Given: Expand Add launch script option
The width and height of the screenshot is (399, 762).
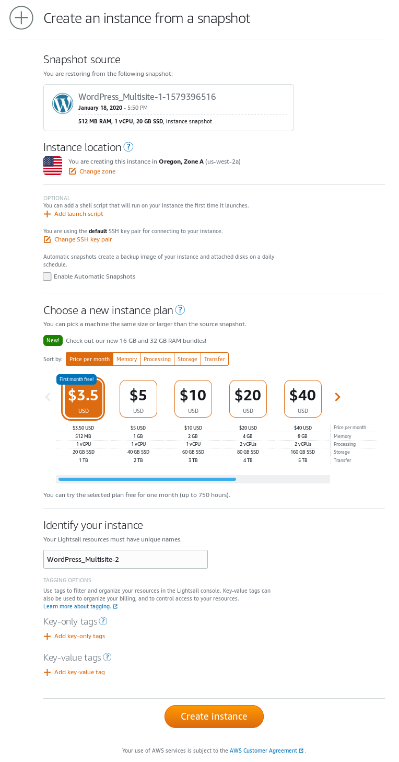Looking at the screenshot, I should tap(73, 214).
